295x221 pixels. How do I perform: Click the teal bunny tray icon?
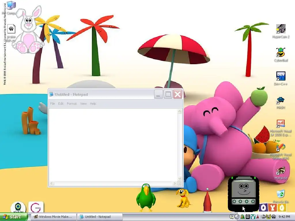click(253, 217)
